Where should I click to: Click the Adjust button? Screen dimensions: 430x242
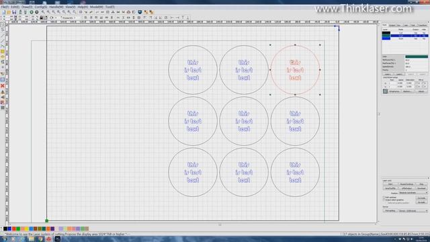tap(421, 91)
